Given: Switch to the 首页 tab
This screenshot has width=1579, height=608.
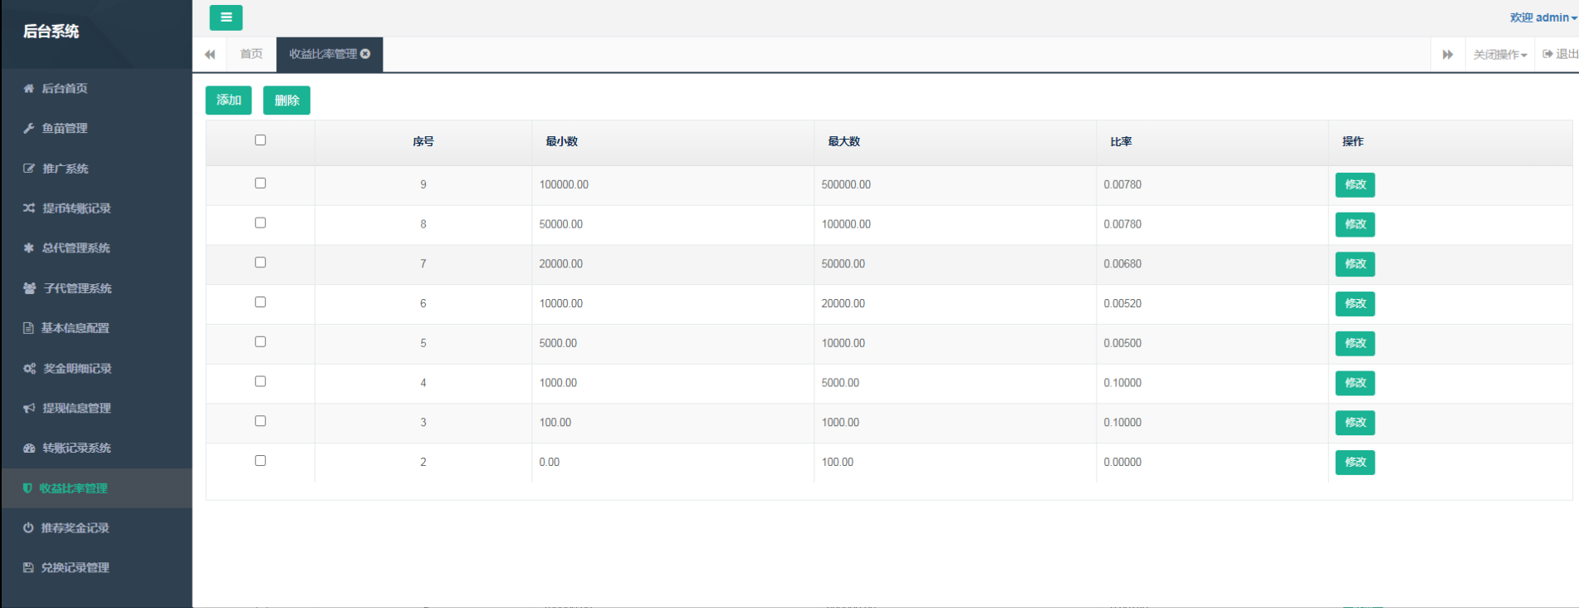Looking at the screenshot, I should point(251,54).
